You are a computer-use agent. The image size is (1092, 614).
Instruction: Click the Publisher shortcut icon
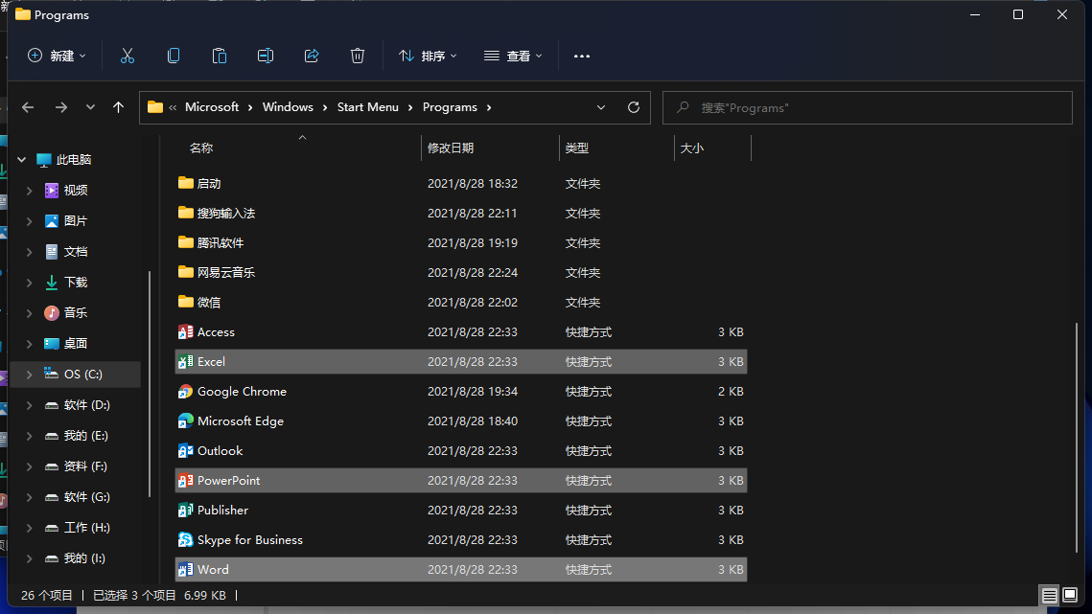(185, 511)
